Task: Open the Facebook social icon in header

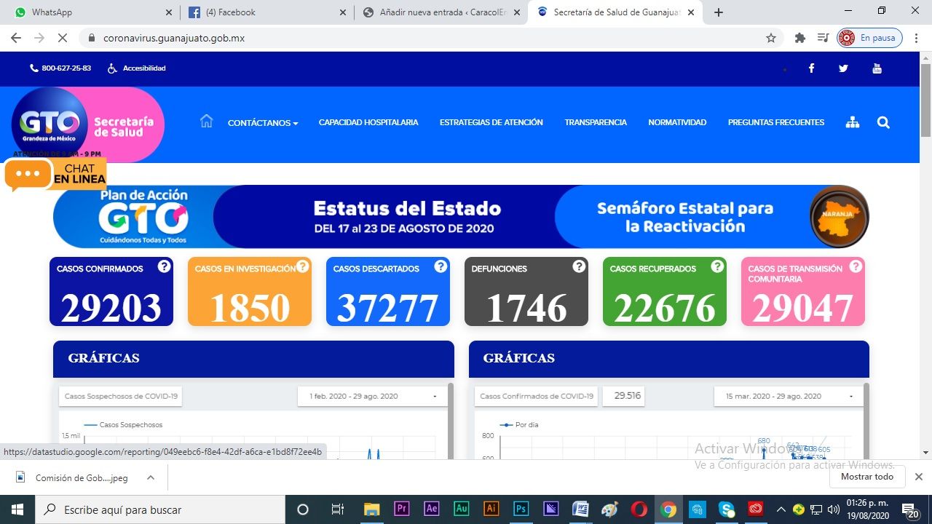Action: click(811, 68)
